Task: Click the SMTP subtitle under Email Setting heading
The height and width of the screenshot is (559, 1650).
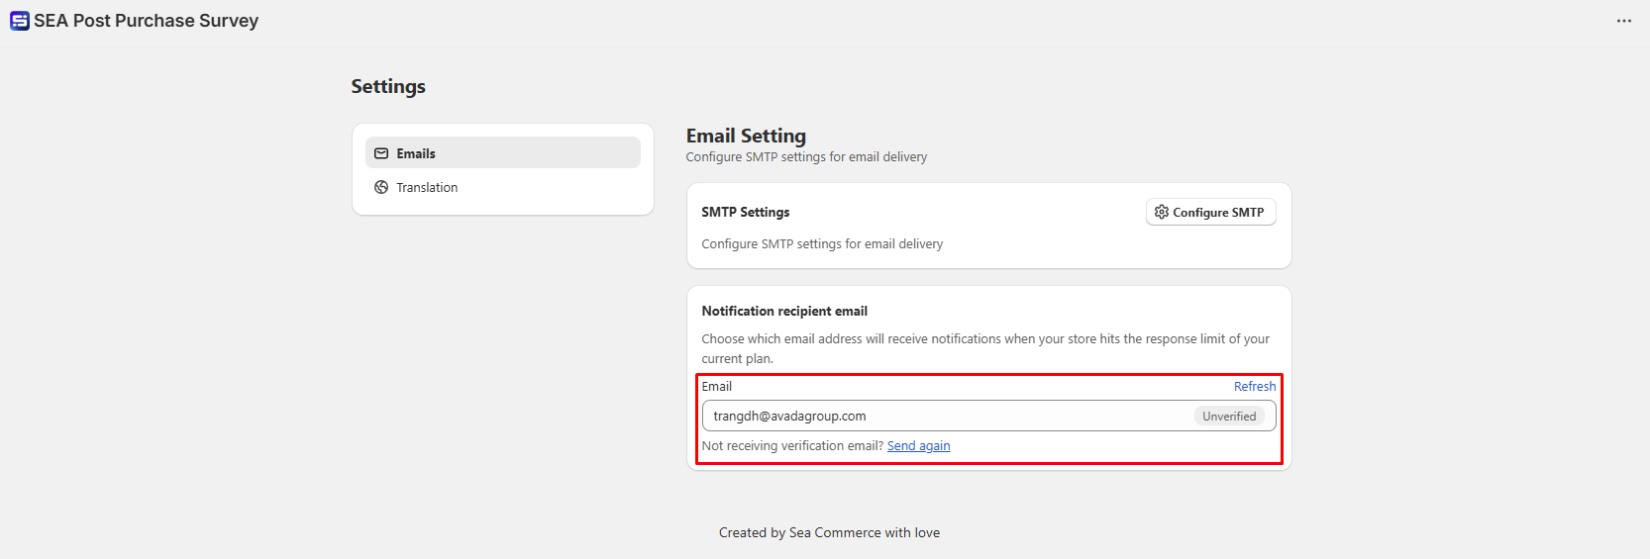Action: coord(806,157)
